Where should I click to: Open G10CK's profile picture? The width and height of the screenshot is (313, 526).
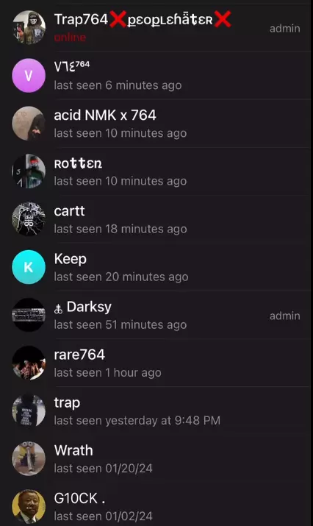(x=29, y=507)
